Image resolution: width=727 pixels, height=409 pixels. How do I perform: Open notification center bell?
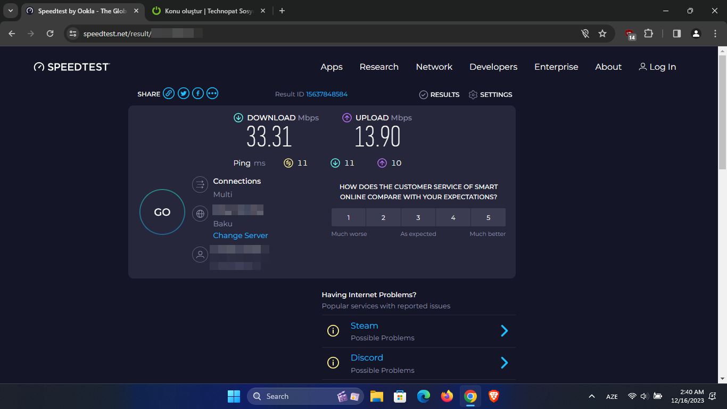(713, 396)
